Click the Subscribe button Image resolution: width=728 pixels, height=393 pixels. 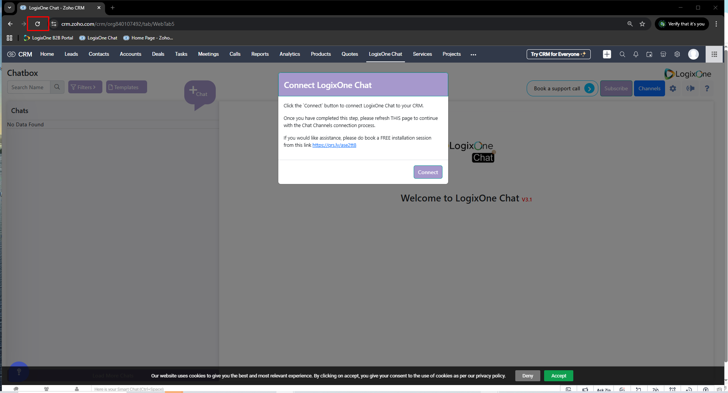(x=616, y=88)
